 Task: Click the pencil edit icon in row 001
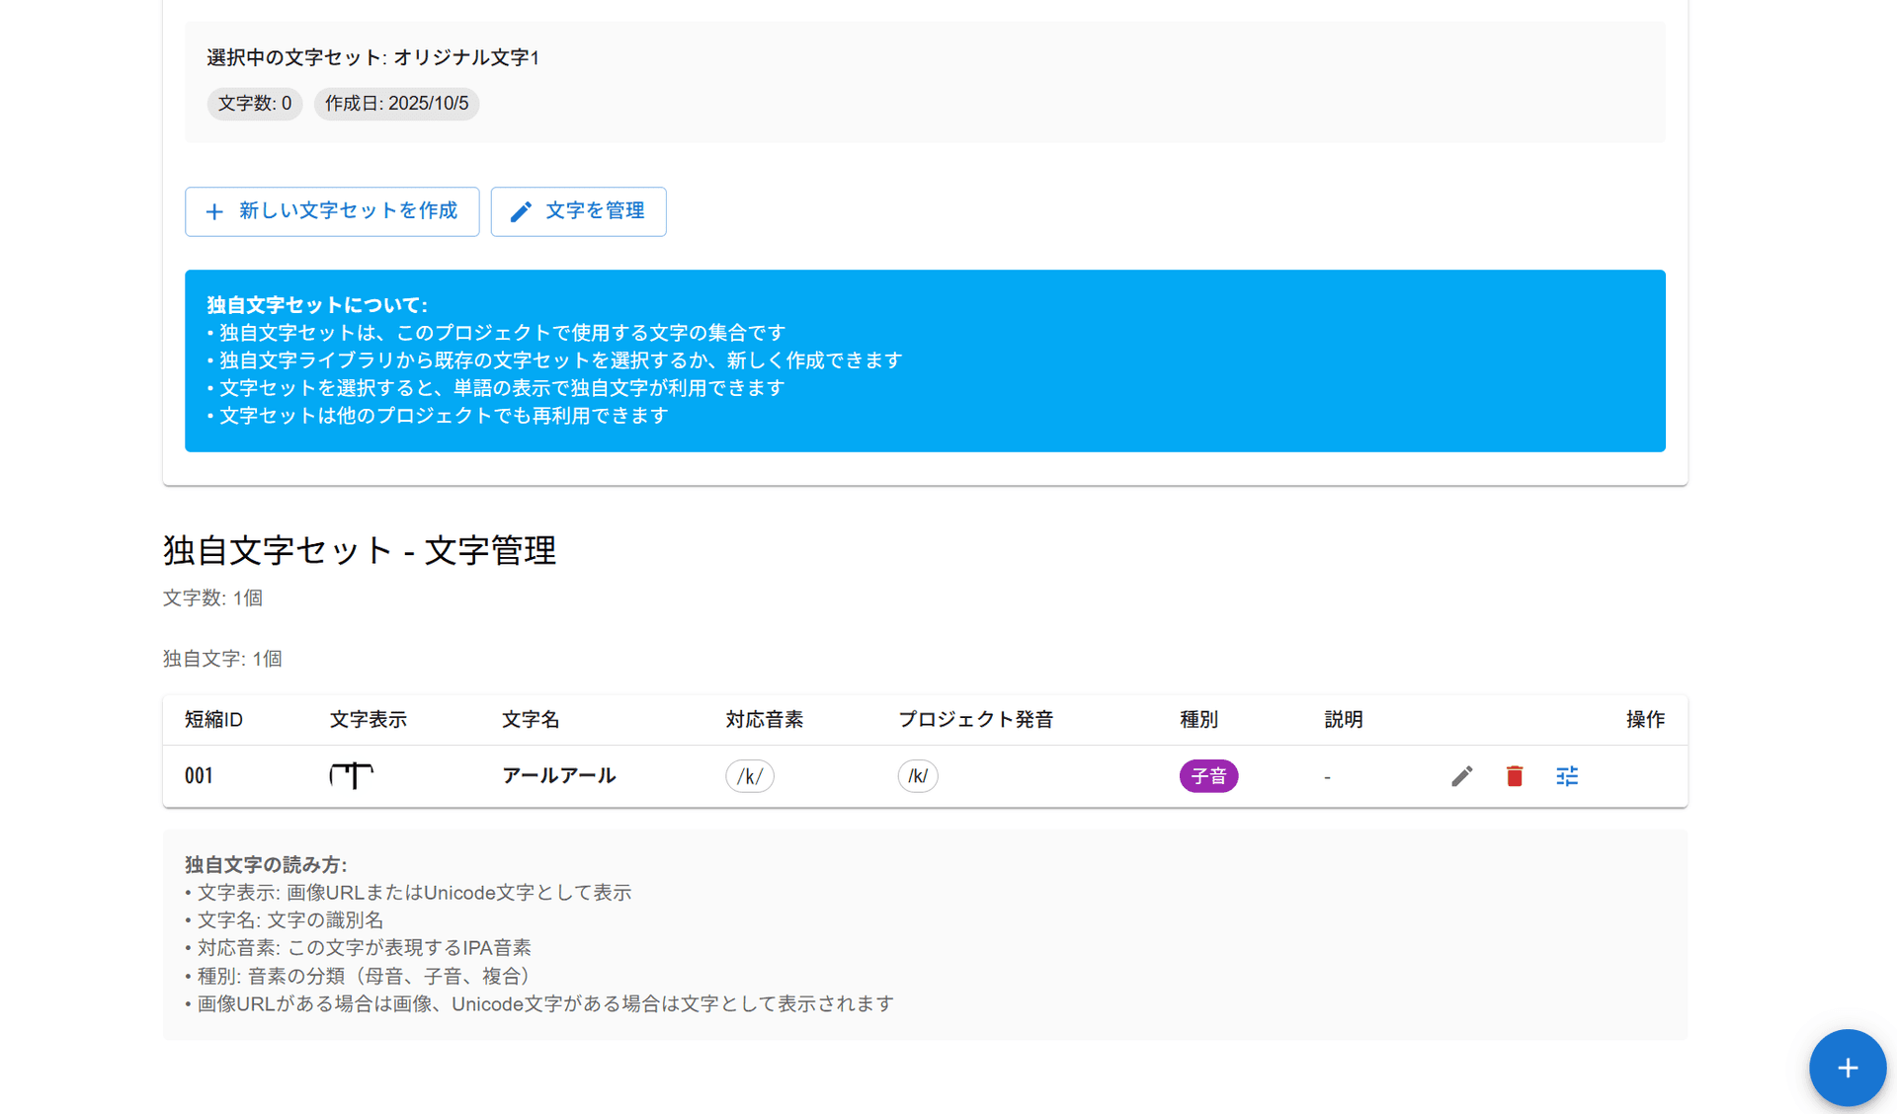click(1461, 776)
